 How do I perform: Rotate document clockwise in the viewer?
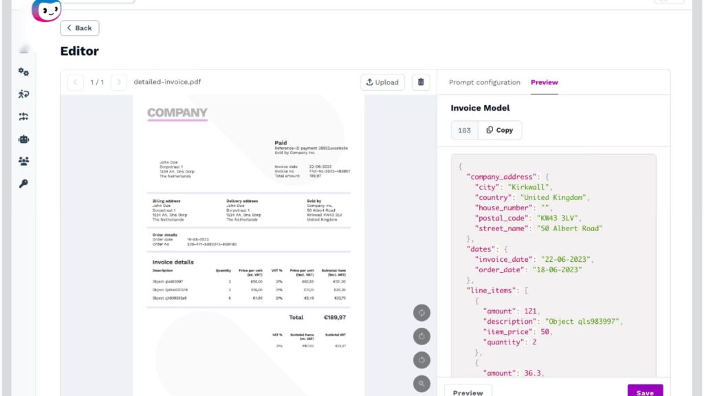click(x=421, y=336)
